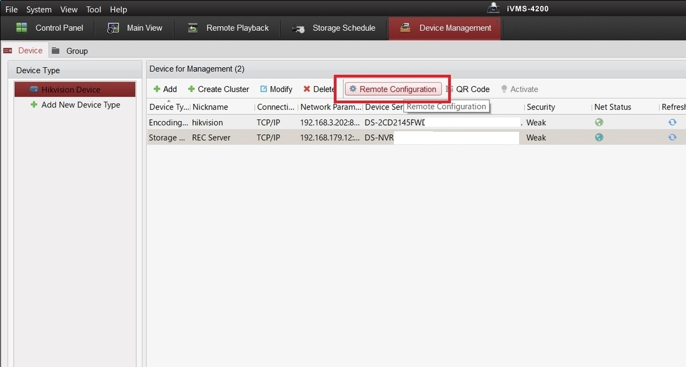Click the Encoding device type cell
Image resolution: width=686 pixels, height=367 pixels.
point(169,123)
